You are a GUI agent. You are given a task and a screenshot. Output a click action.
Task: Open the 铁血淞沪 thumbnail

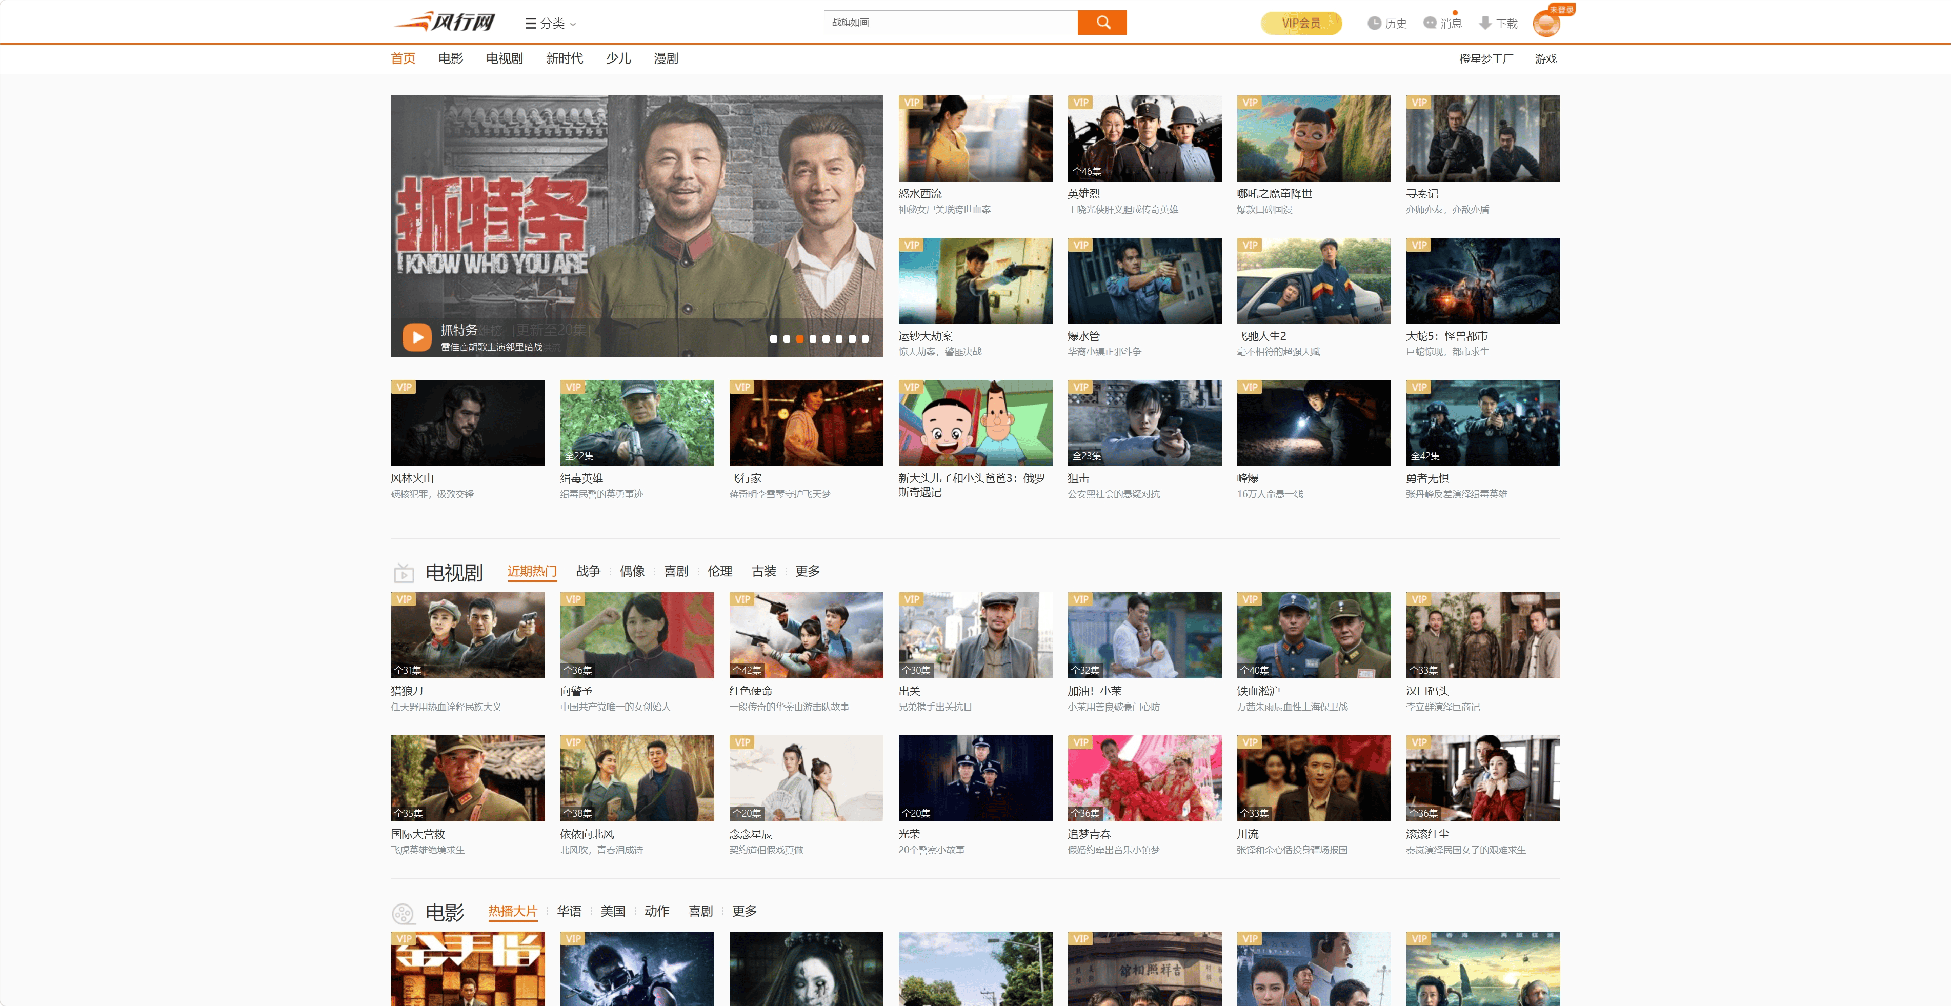1314,635
